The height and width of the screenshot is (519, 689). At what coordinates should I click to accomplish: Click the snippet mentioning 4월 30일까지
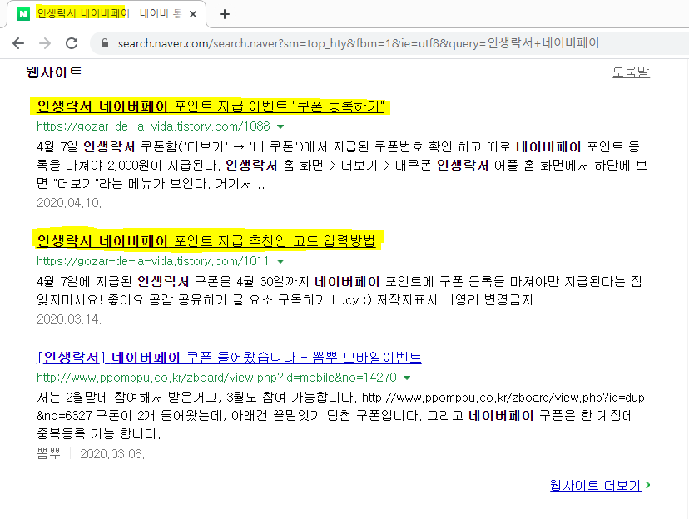pyautogui.click(x=340, y=290)
